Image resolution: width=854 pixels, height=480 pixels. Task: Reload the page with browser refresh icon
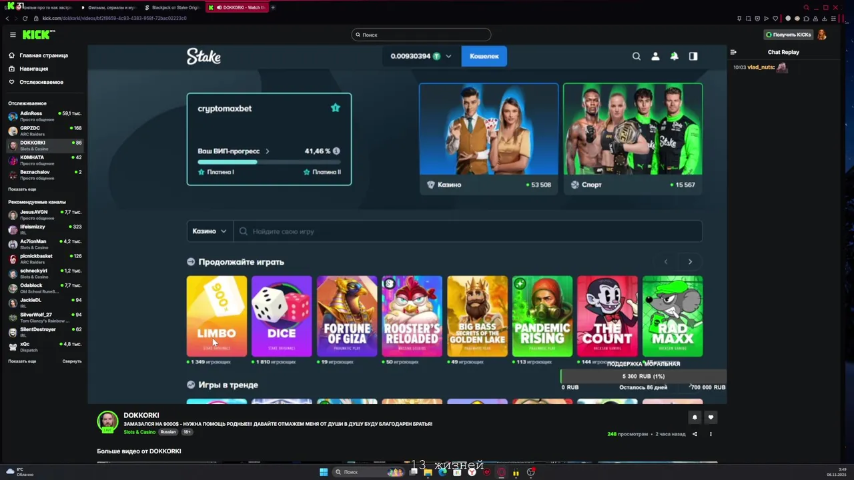coord(27,18)
